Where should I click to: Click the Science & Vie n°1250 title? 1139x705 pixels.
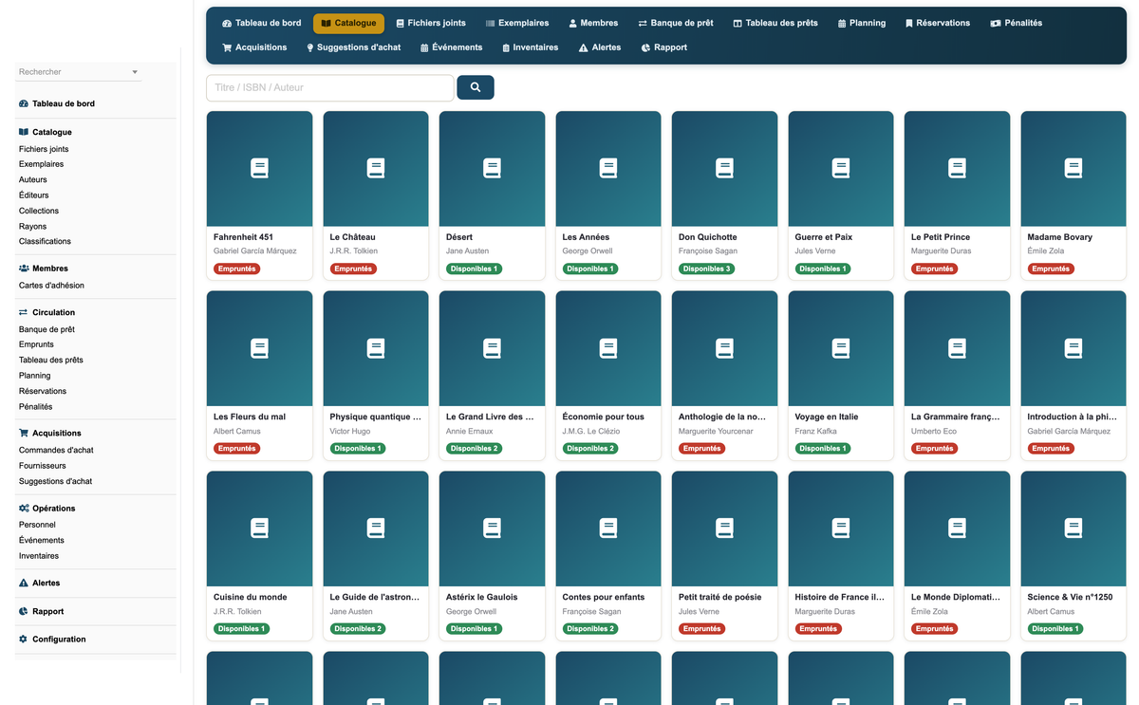pyautogui.click(x=1070, y=597)
